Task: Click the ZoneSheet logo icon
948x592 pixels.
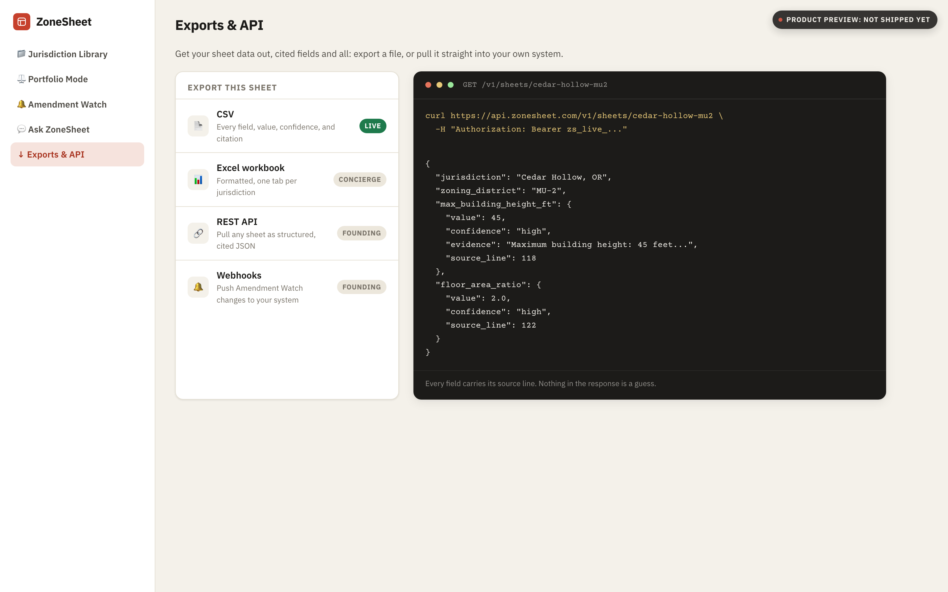Action: 21,21
